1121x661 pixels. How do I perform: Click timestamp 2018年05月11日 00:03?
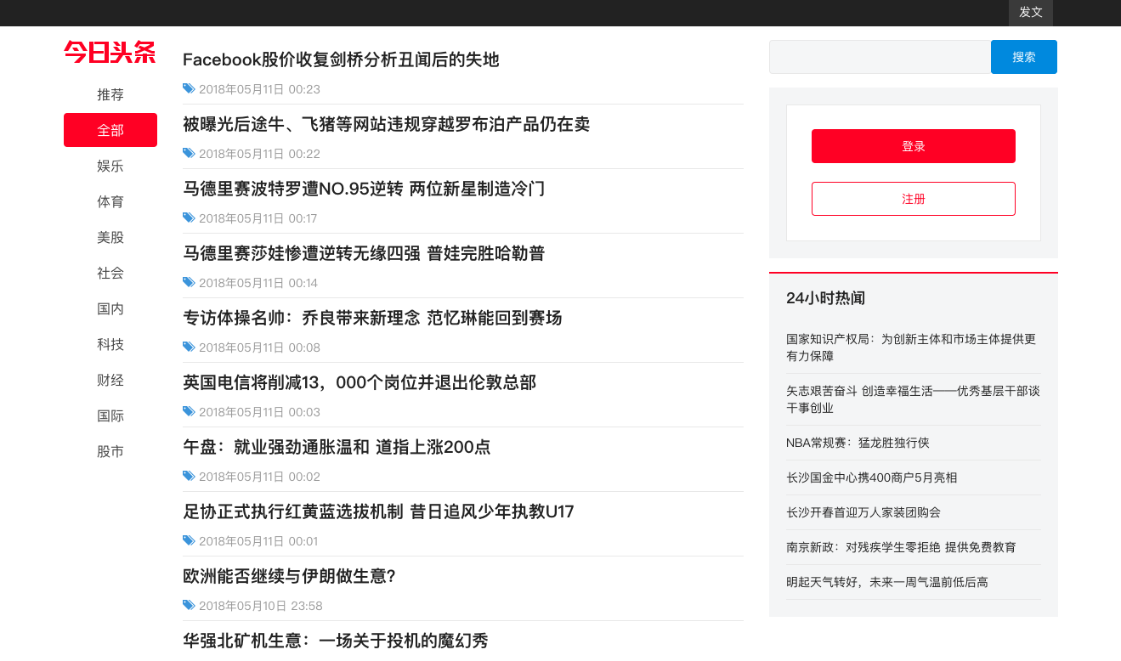pos(259,412)
